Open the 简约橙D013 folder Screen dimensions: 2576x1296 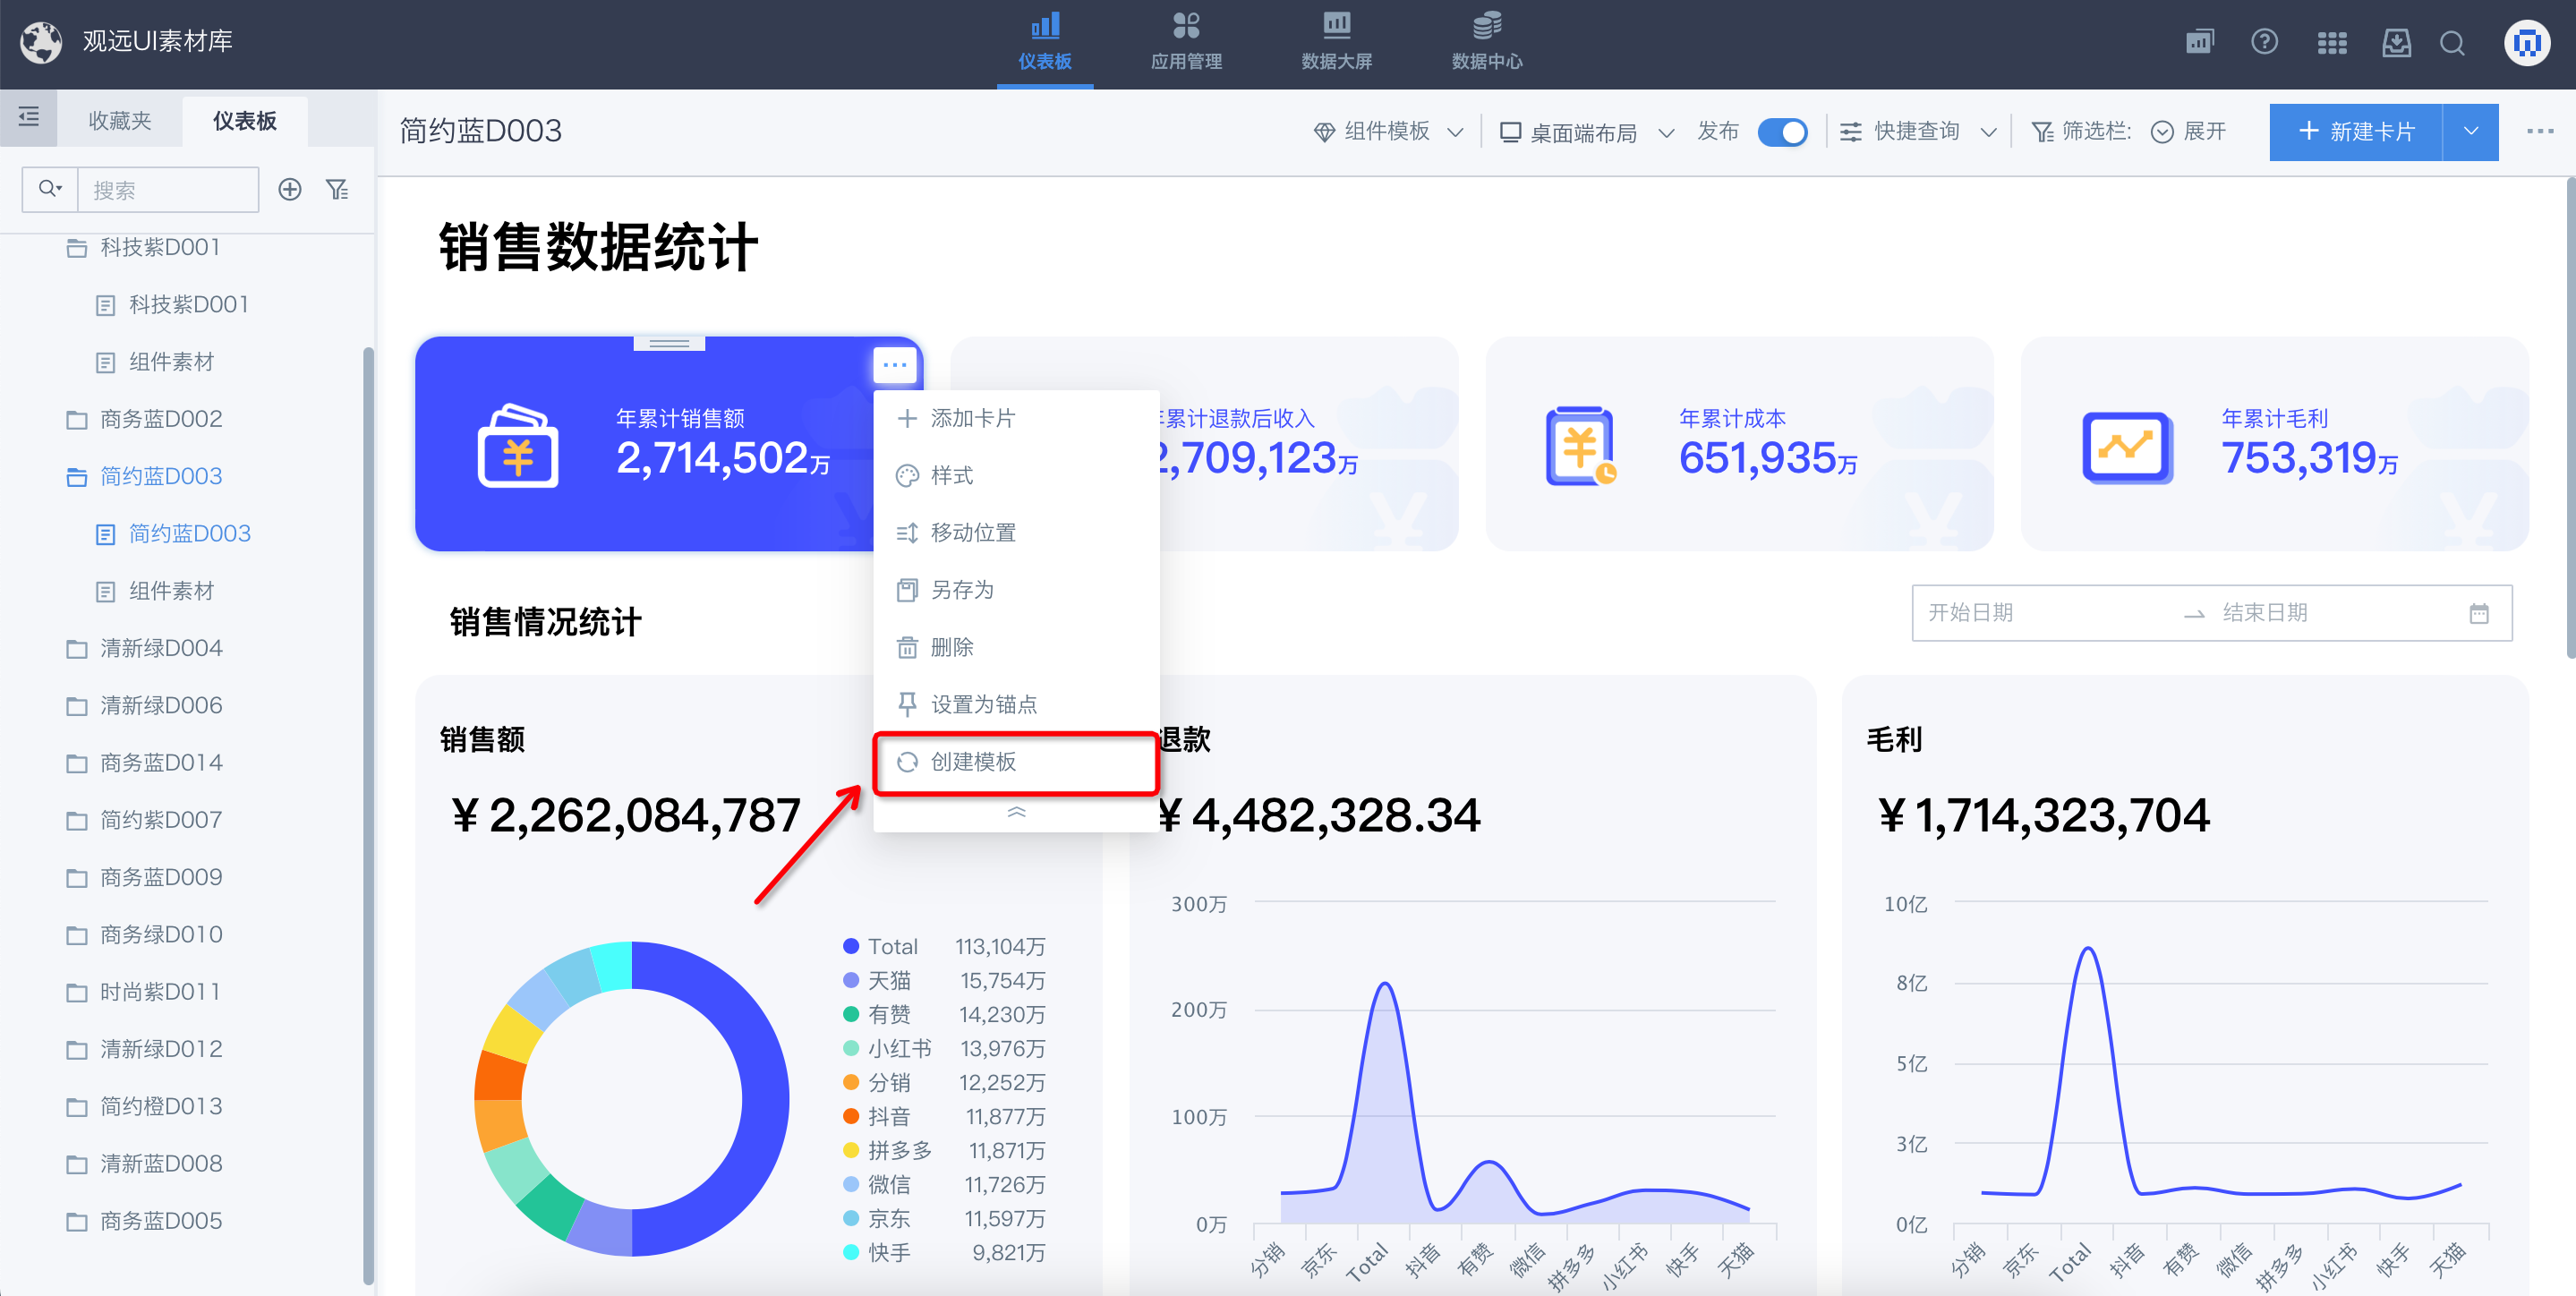pyautogui.click(x=144, y=1106)
